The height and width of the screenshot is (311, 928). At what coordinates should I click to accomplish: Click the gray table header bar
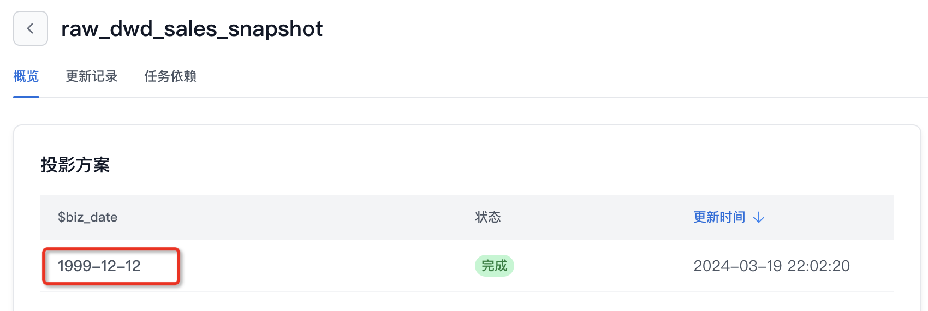(x=328, y=217)
